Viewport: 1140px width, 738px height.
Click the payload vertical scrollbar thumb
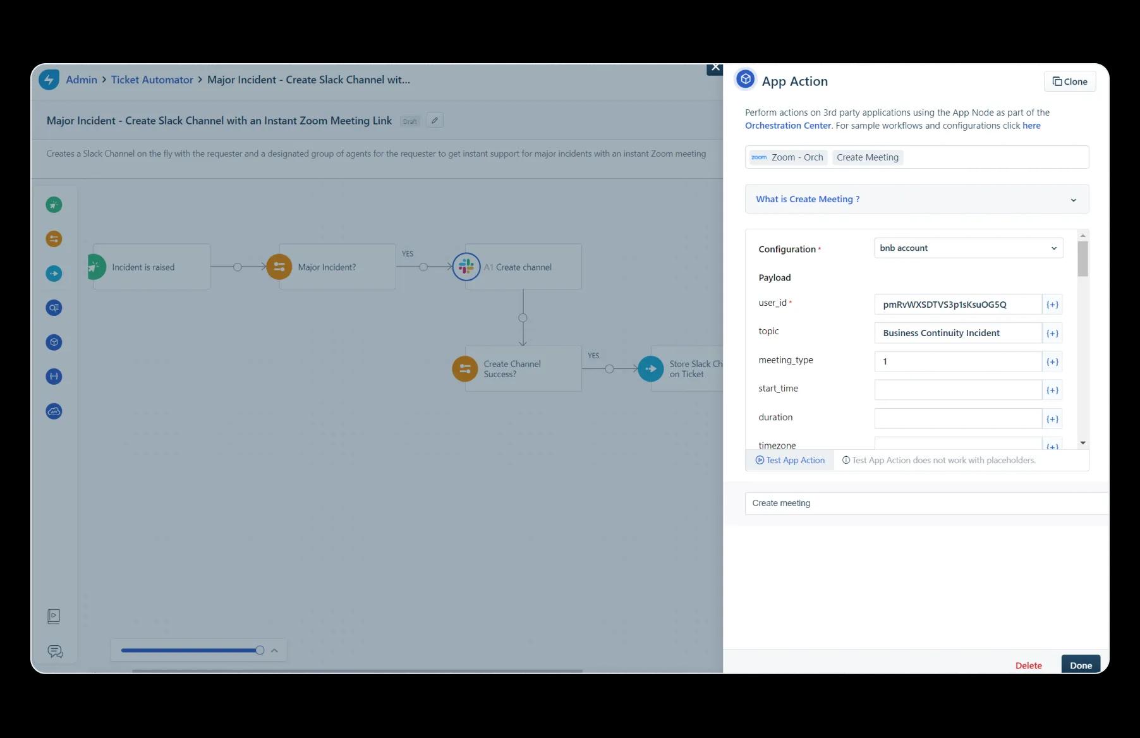(1083, 258)
